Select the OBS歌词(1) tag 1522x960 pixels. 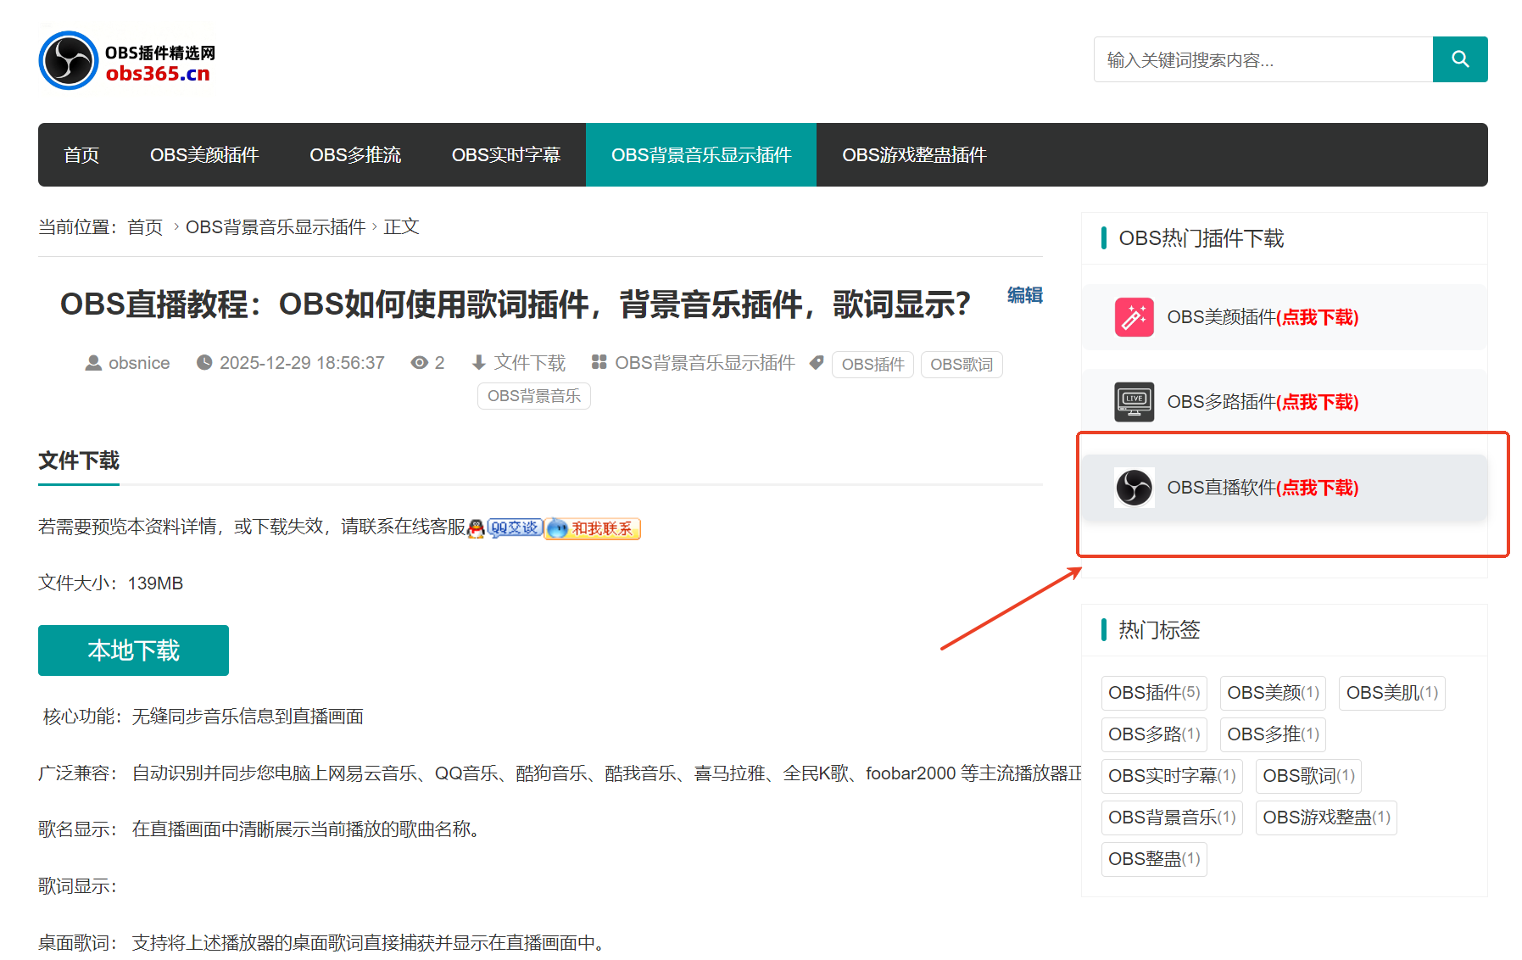(x=1307, y=775)
